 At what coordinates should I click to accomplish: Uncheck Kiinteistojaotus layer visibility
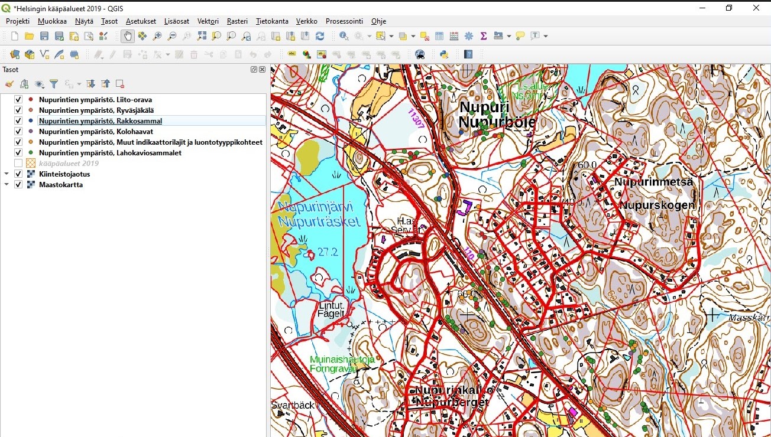(x=18, y=174)
